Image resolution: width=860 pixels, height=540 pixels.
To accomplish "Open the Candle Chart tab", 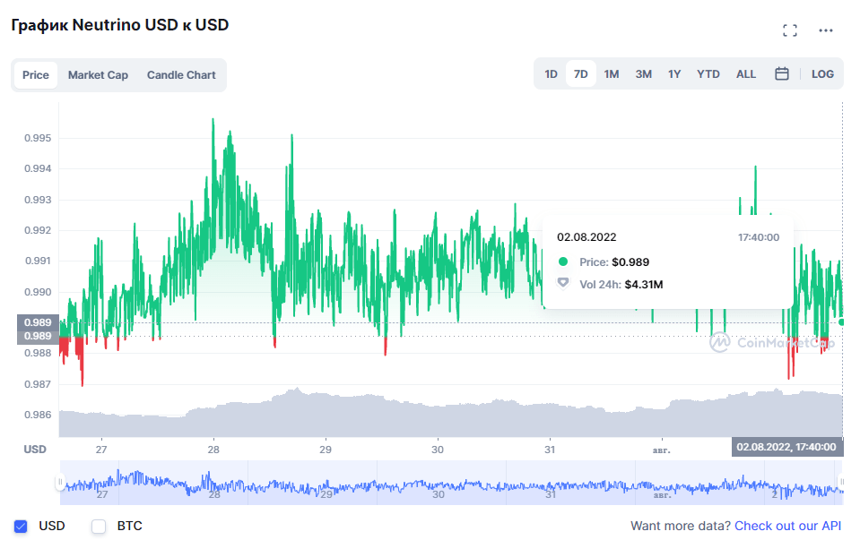I will click(181, 75).
